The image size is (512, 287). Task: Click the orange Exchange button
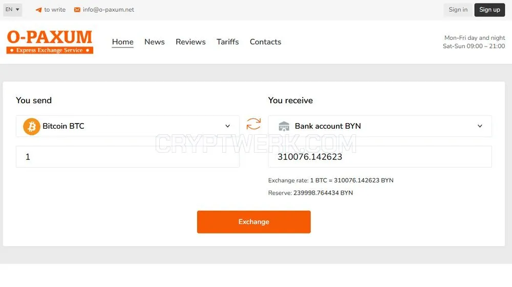point(254,222)
